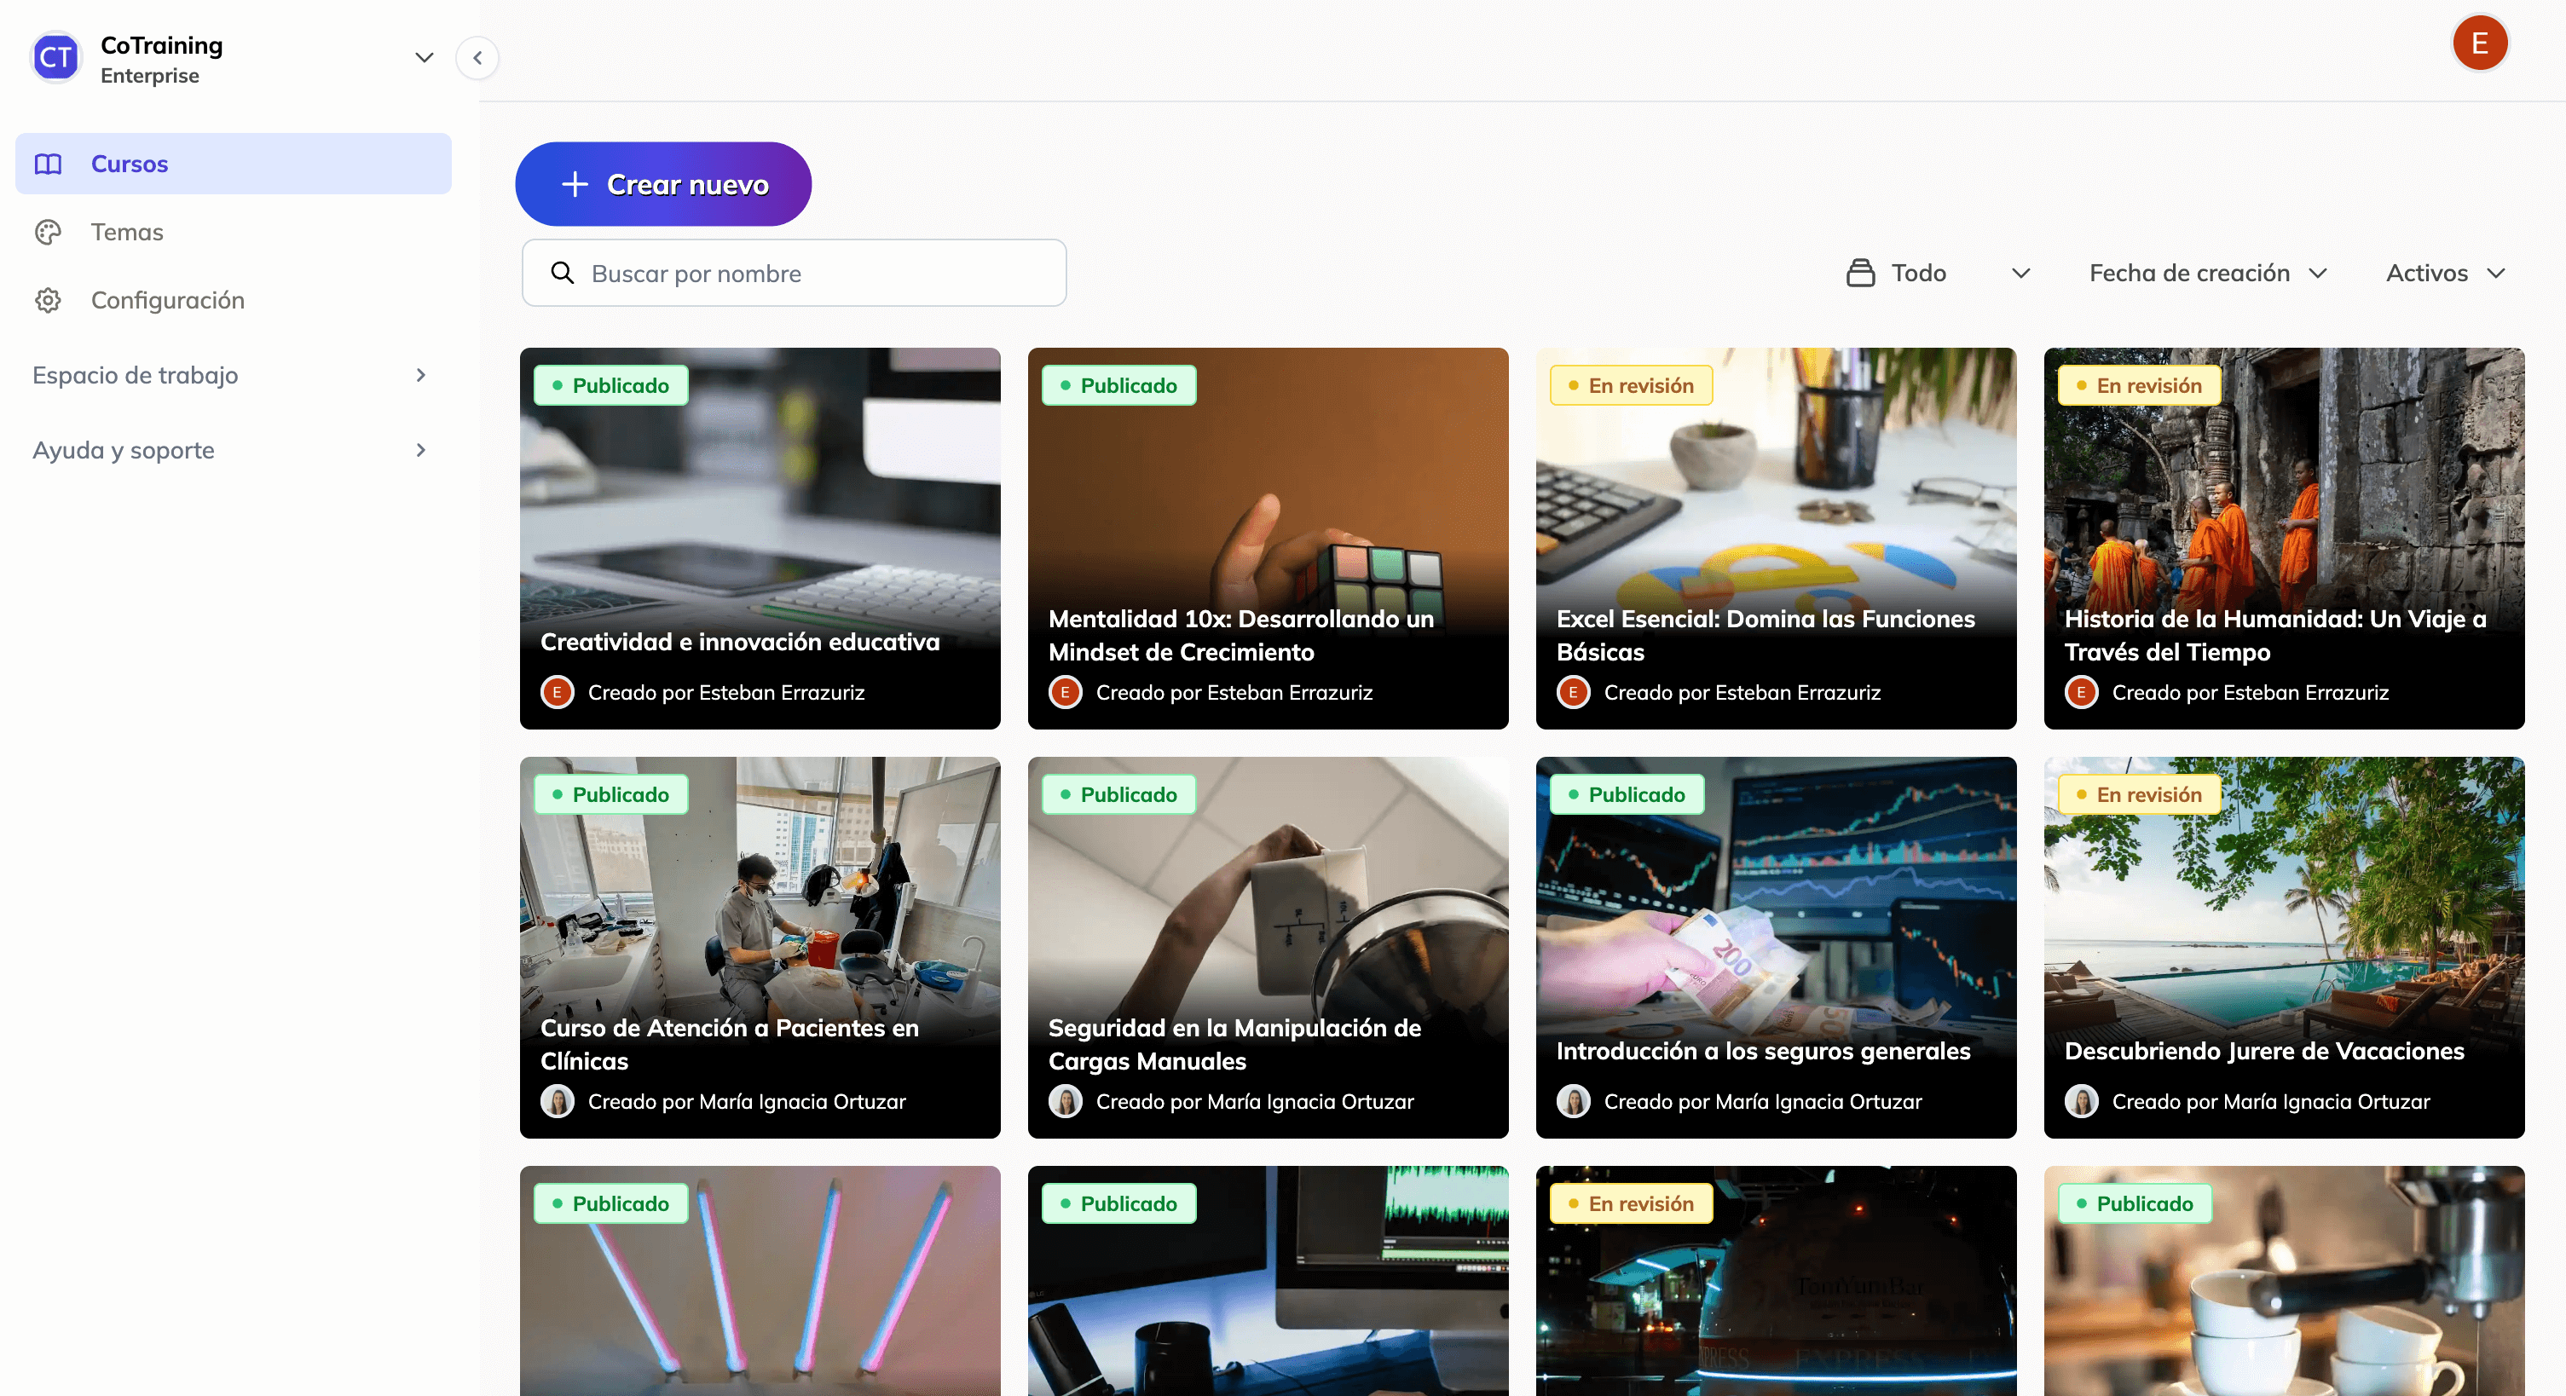Click Esteban avatar on Mentalidad 10x card
Viewport: 2566px width, 1396px height.
[1065, 692]
